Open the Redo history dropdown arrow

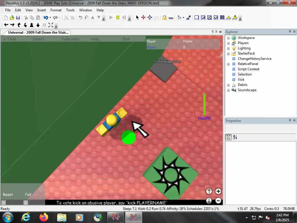pyautogui.click(x=59, y=18)
